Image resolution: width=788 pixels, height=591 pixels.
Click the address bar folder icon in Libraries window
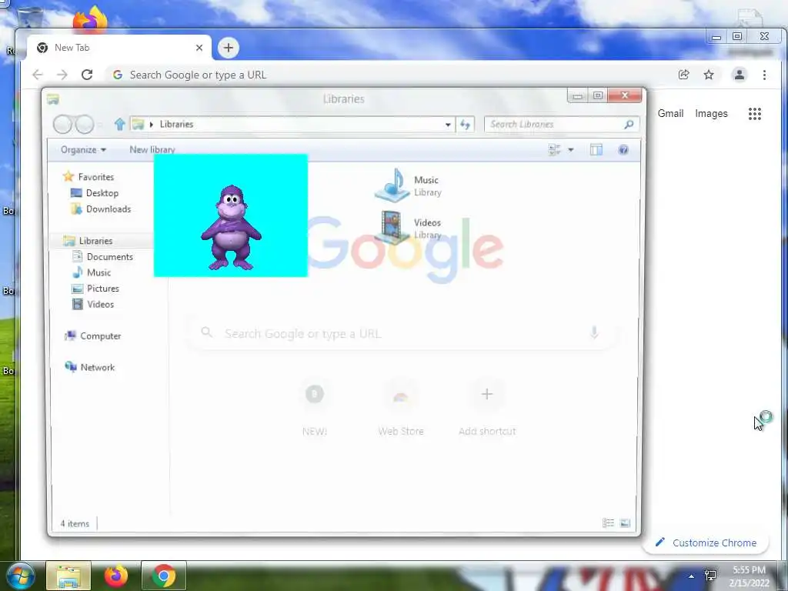coord(137,124)
